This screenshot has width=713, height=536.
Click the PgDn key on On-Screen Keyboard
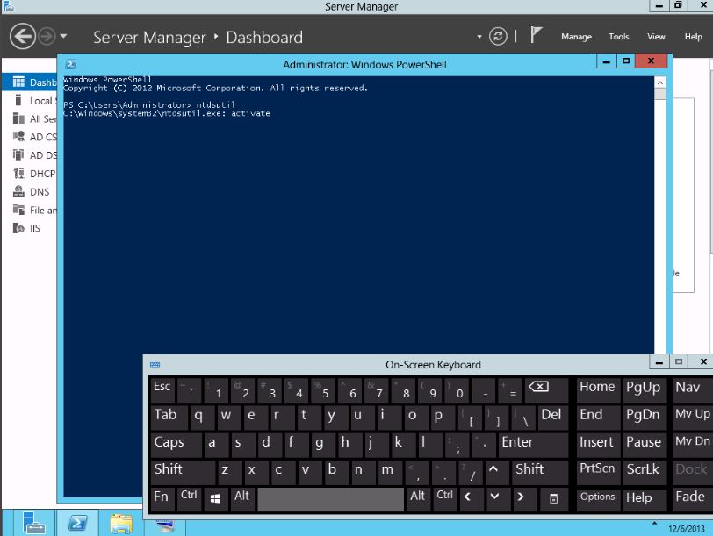pos(644,417)
